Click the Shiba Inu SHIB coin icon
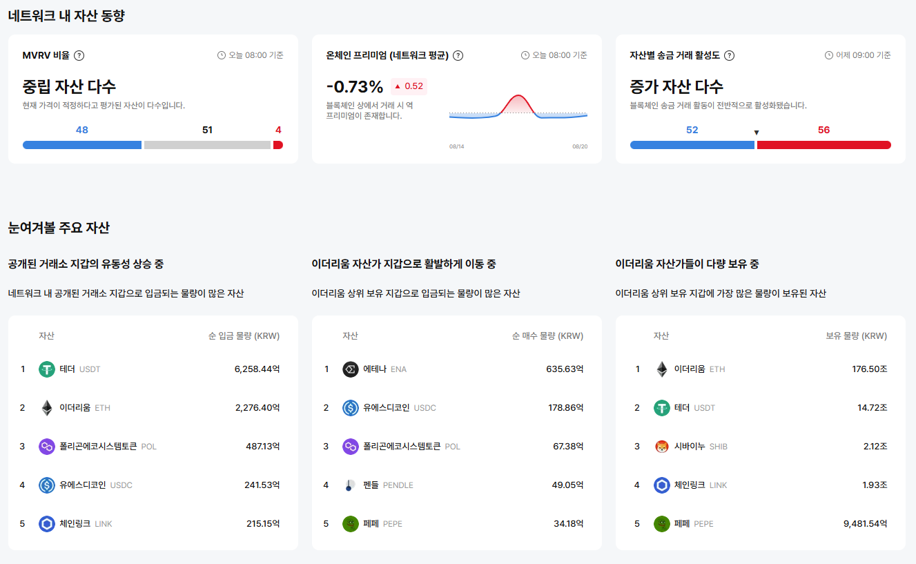The height and width of the screenshot is (564, 916). point(662,447)
